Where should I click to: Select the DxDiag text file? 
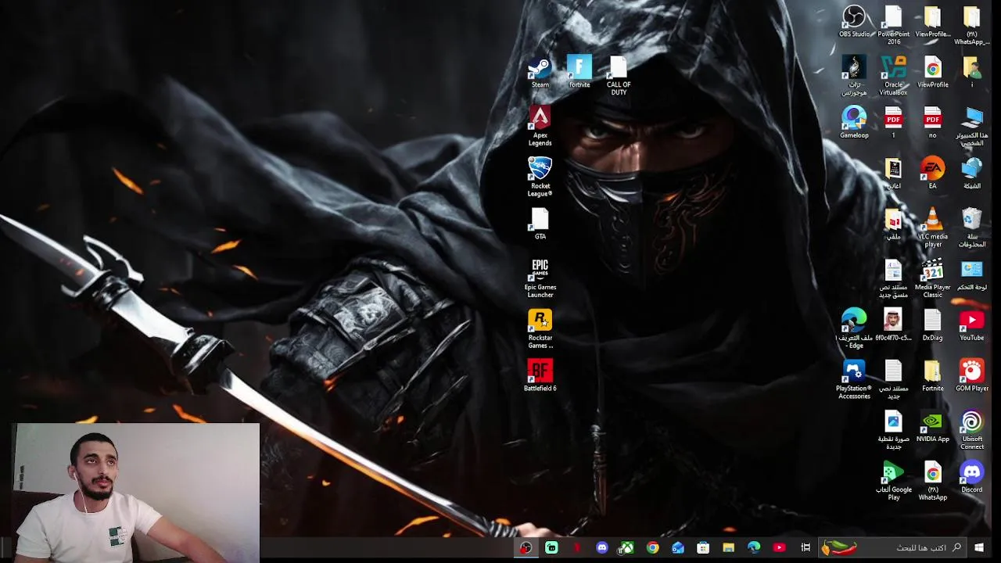932,325
